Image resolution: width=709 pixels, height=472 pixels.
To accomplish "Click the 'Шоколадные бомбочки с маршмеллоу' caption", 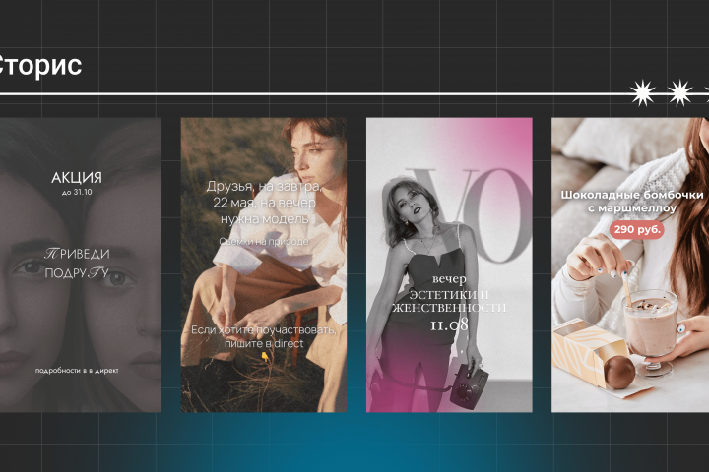I will pos(631,202).
